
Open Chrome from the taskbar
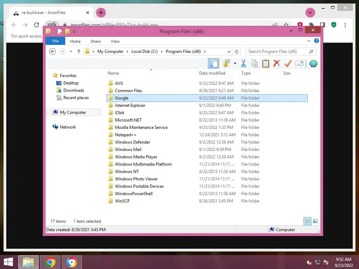pos(50,262)
